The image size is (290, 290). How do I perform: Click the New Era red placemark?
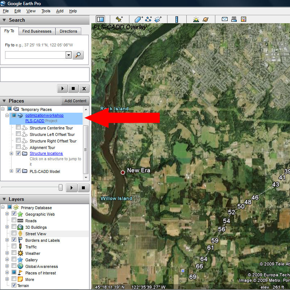[x=123, y=173]
